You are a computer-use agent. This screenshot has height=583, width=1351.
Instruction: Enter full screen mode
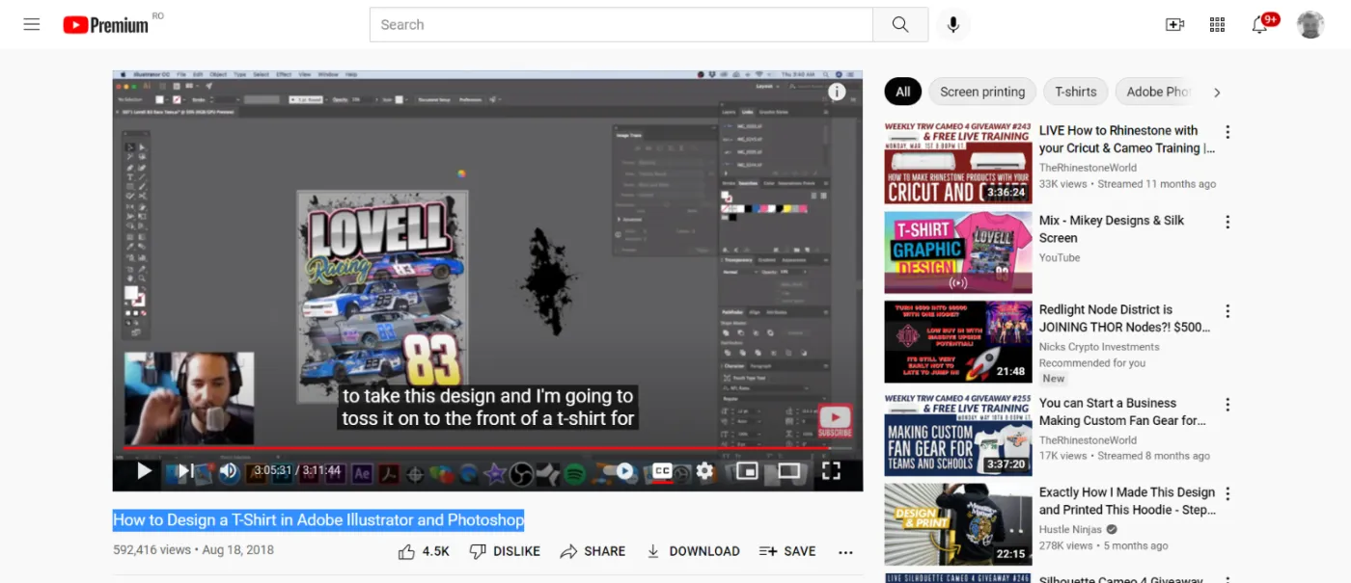[831, 471]
